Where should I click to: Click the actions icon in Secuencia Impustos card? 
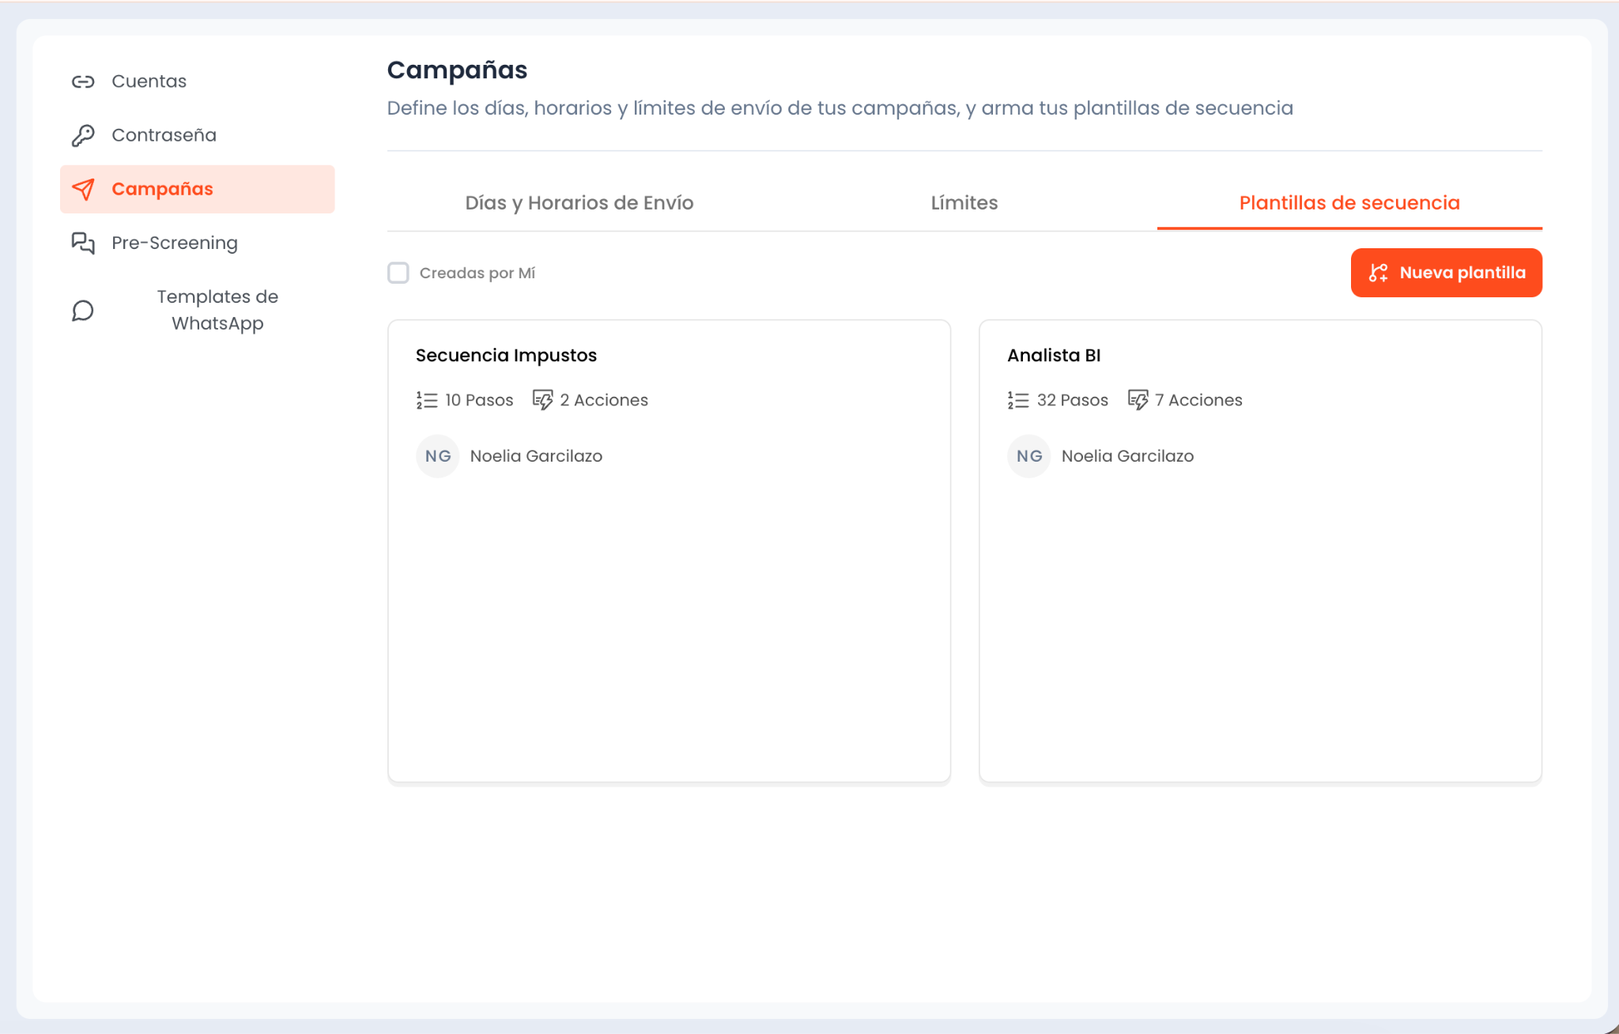(543, 400)
